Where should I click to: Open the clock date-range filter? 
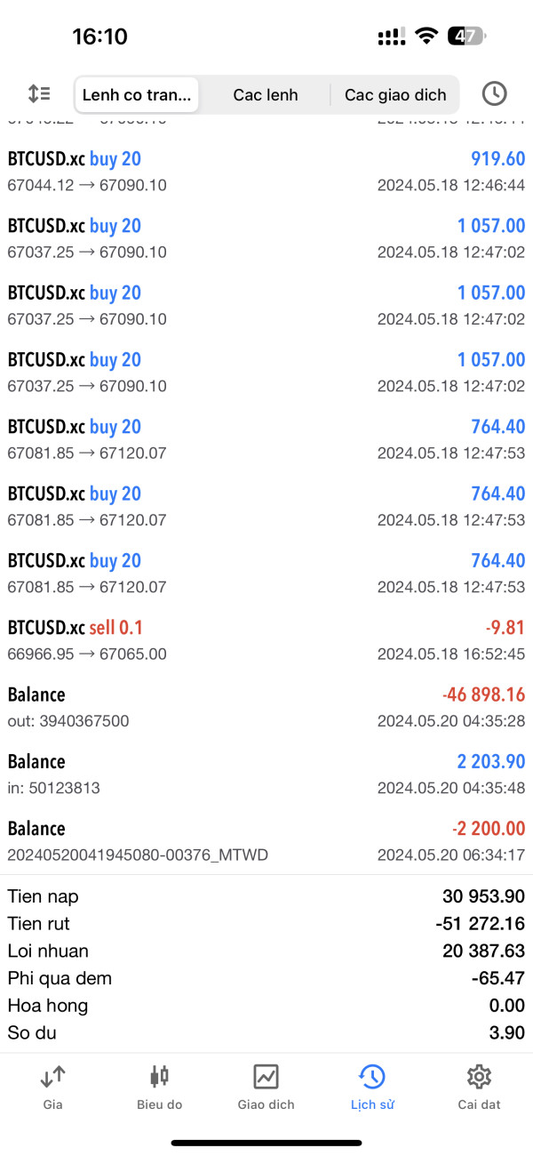494,93
